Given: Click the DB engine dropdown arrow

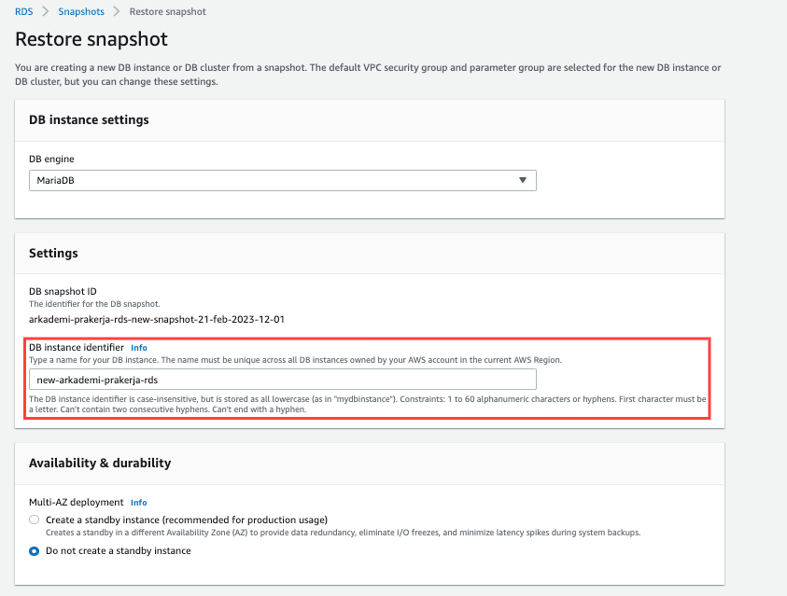Looking at the screenshot, I should click(x=523, y=180).
